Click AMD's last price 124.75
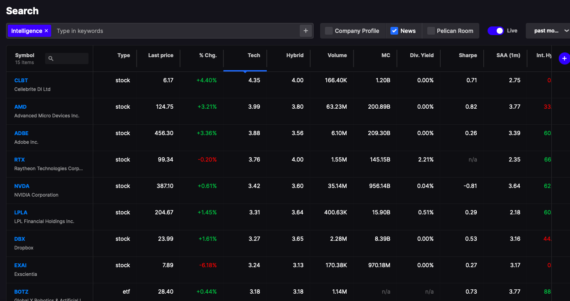Image resolution: width=570 pixels, height=301 pixels. 165,107
